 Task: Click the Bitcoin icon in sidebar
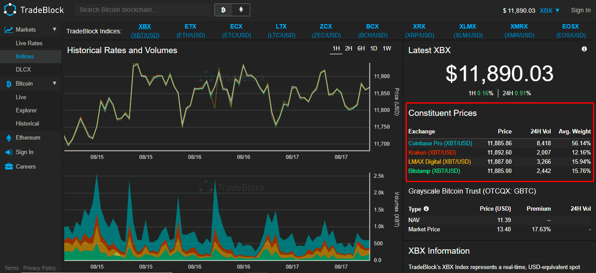8,84
